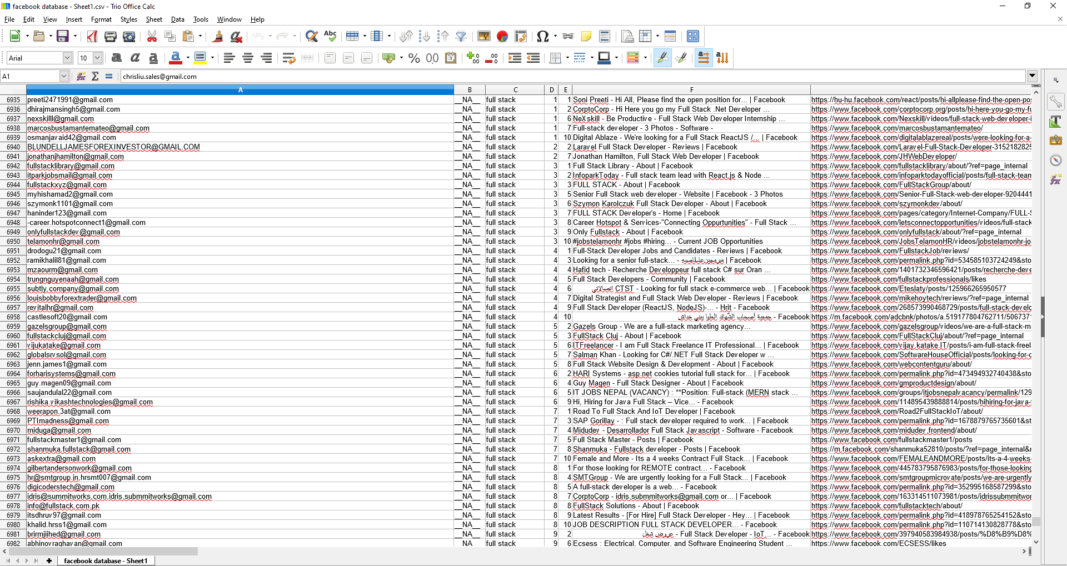Toggle Wrap Text for selected cells
Screen dimensions: 1067x566
pyautogui.click(x=288, y=58)
